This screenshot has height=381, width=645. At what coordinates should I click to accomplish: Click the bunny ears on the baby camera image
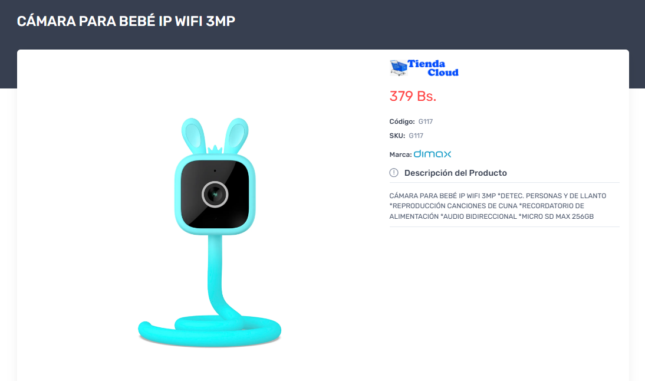point(215,135)
